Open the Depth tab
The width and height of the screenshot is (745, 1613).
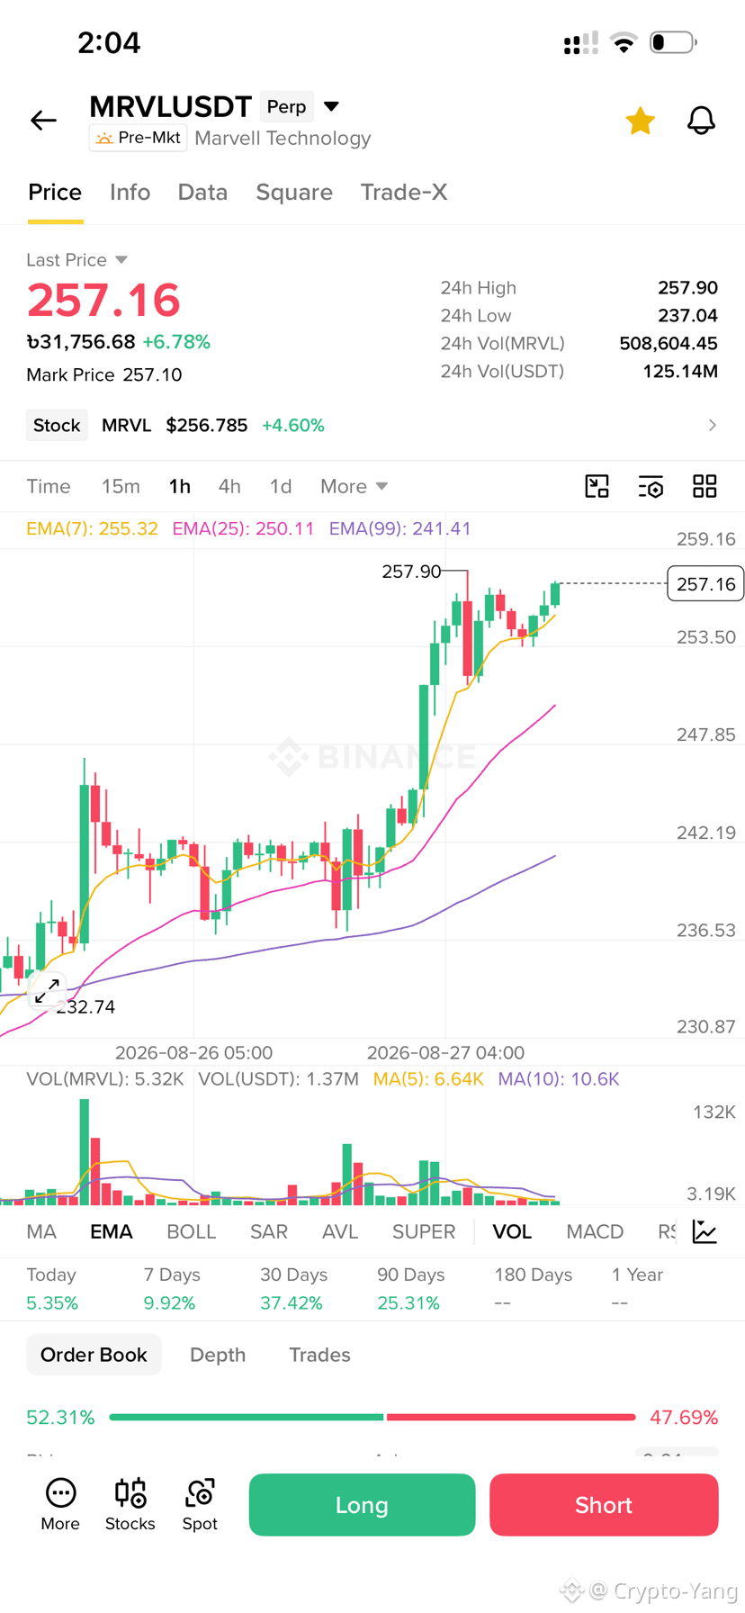pos(218,1355)
